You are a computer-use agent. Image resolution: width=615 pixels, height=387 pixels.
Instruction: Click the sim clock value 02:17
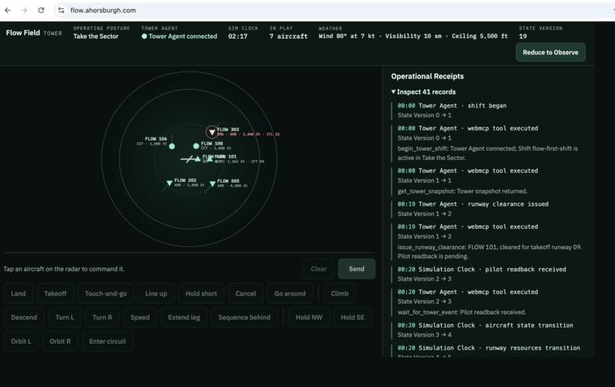tap(238, 37)
